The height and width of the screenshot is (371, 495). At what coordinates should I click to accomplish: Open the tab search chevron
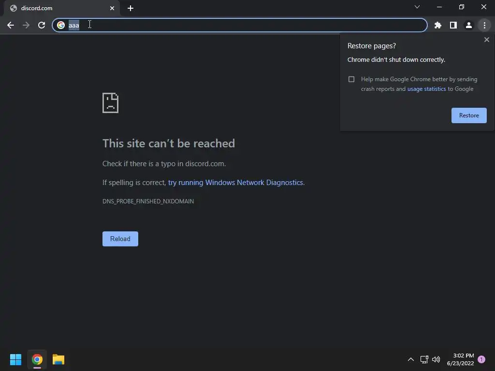417,7
